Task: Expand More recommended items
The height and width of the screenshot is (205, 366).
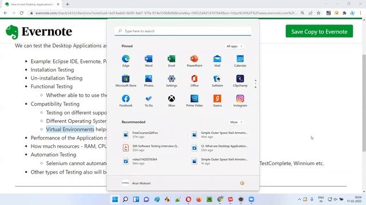Action: pyautogui.click(x=236, y=122)
